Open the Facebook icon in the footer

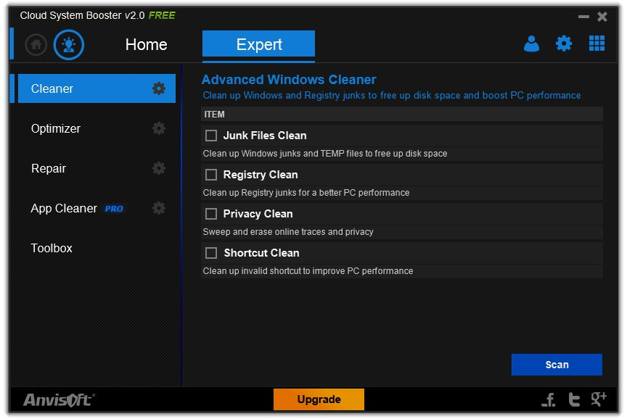[549, 399]
